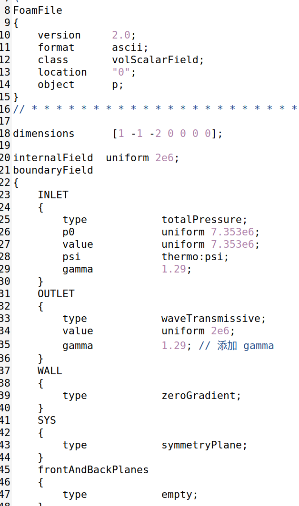The width and height of the screenshot is (299, 506).
Task: Click the p0 keyword
Action: click(69, 232)
